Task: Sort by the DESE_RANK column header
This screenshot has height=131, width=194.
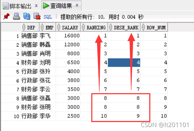Action: point(124,27)
